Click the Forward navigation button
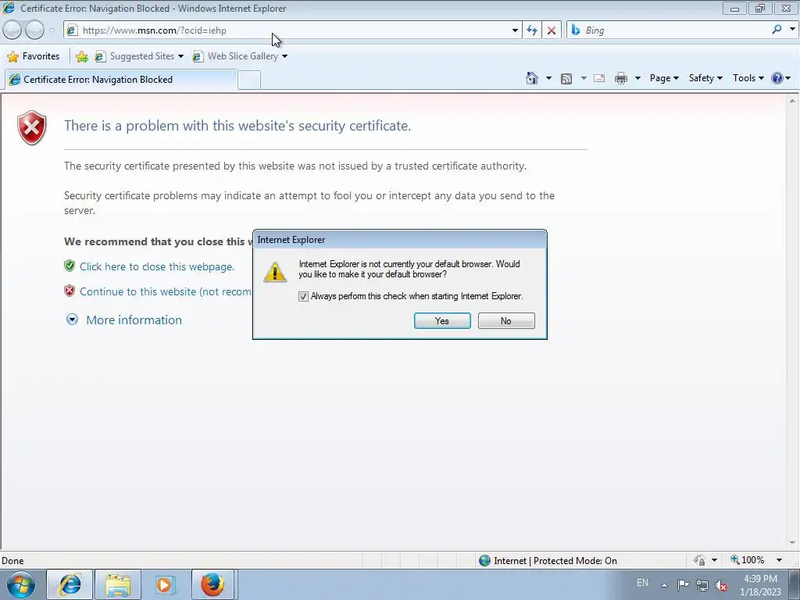800x600 pixels. click(x=34, y=30)
